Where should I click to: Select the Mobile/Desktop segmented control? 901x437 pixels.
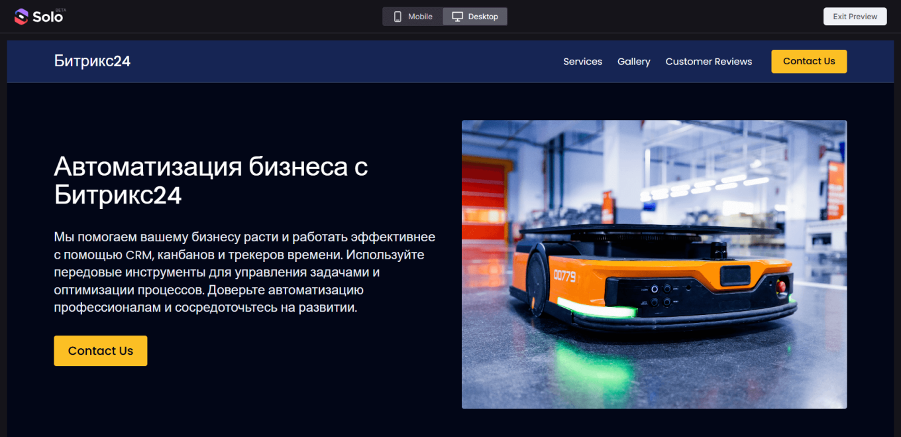tap(445, 16)
